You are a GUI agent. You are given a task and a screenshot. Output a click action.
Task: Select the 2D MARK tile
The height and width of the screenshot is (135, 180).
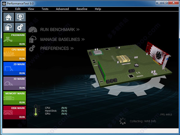[x=15, y=67]
